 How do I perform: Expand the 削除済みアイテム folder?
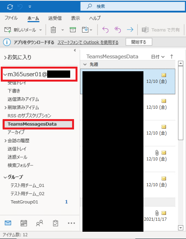pos(5,108)
